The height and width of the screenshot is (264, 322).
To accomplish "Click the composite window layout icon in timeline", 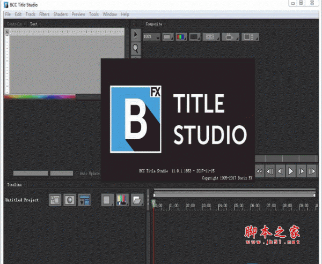I will point(55,200).
